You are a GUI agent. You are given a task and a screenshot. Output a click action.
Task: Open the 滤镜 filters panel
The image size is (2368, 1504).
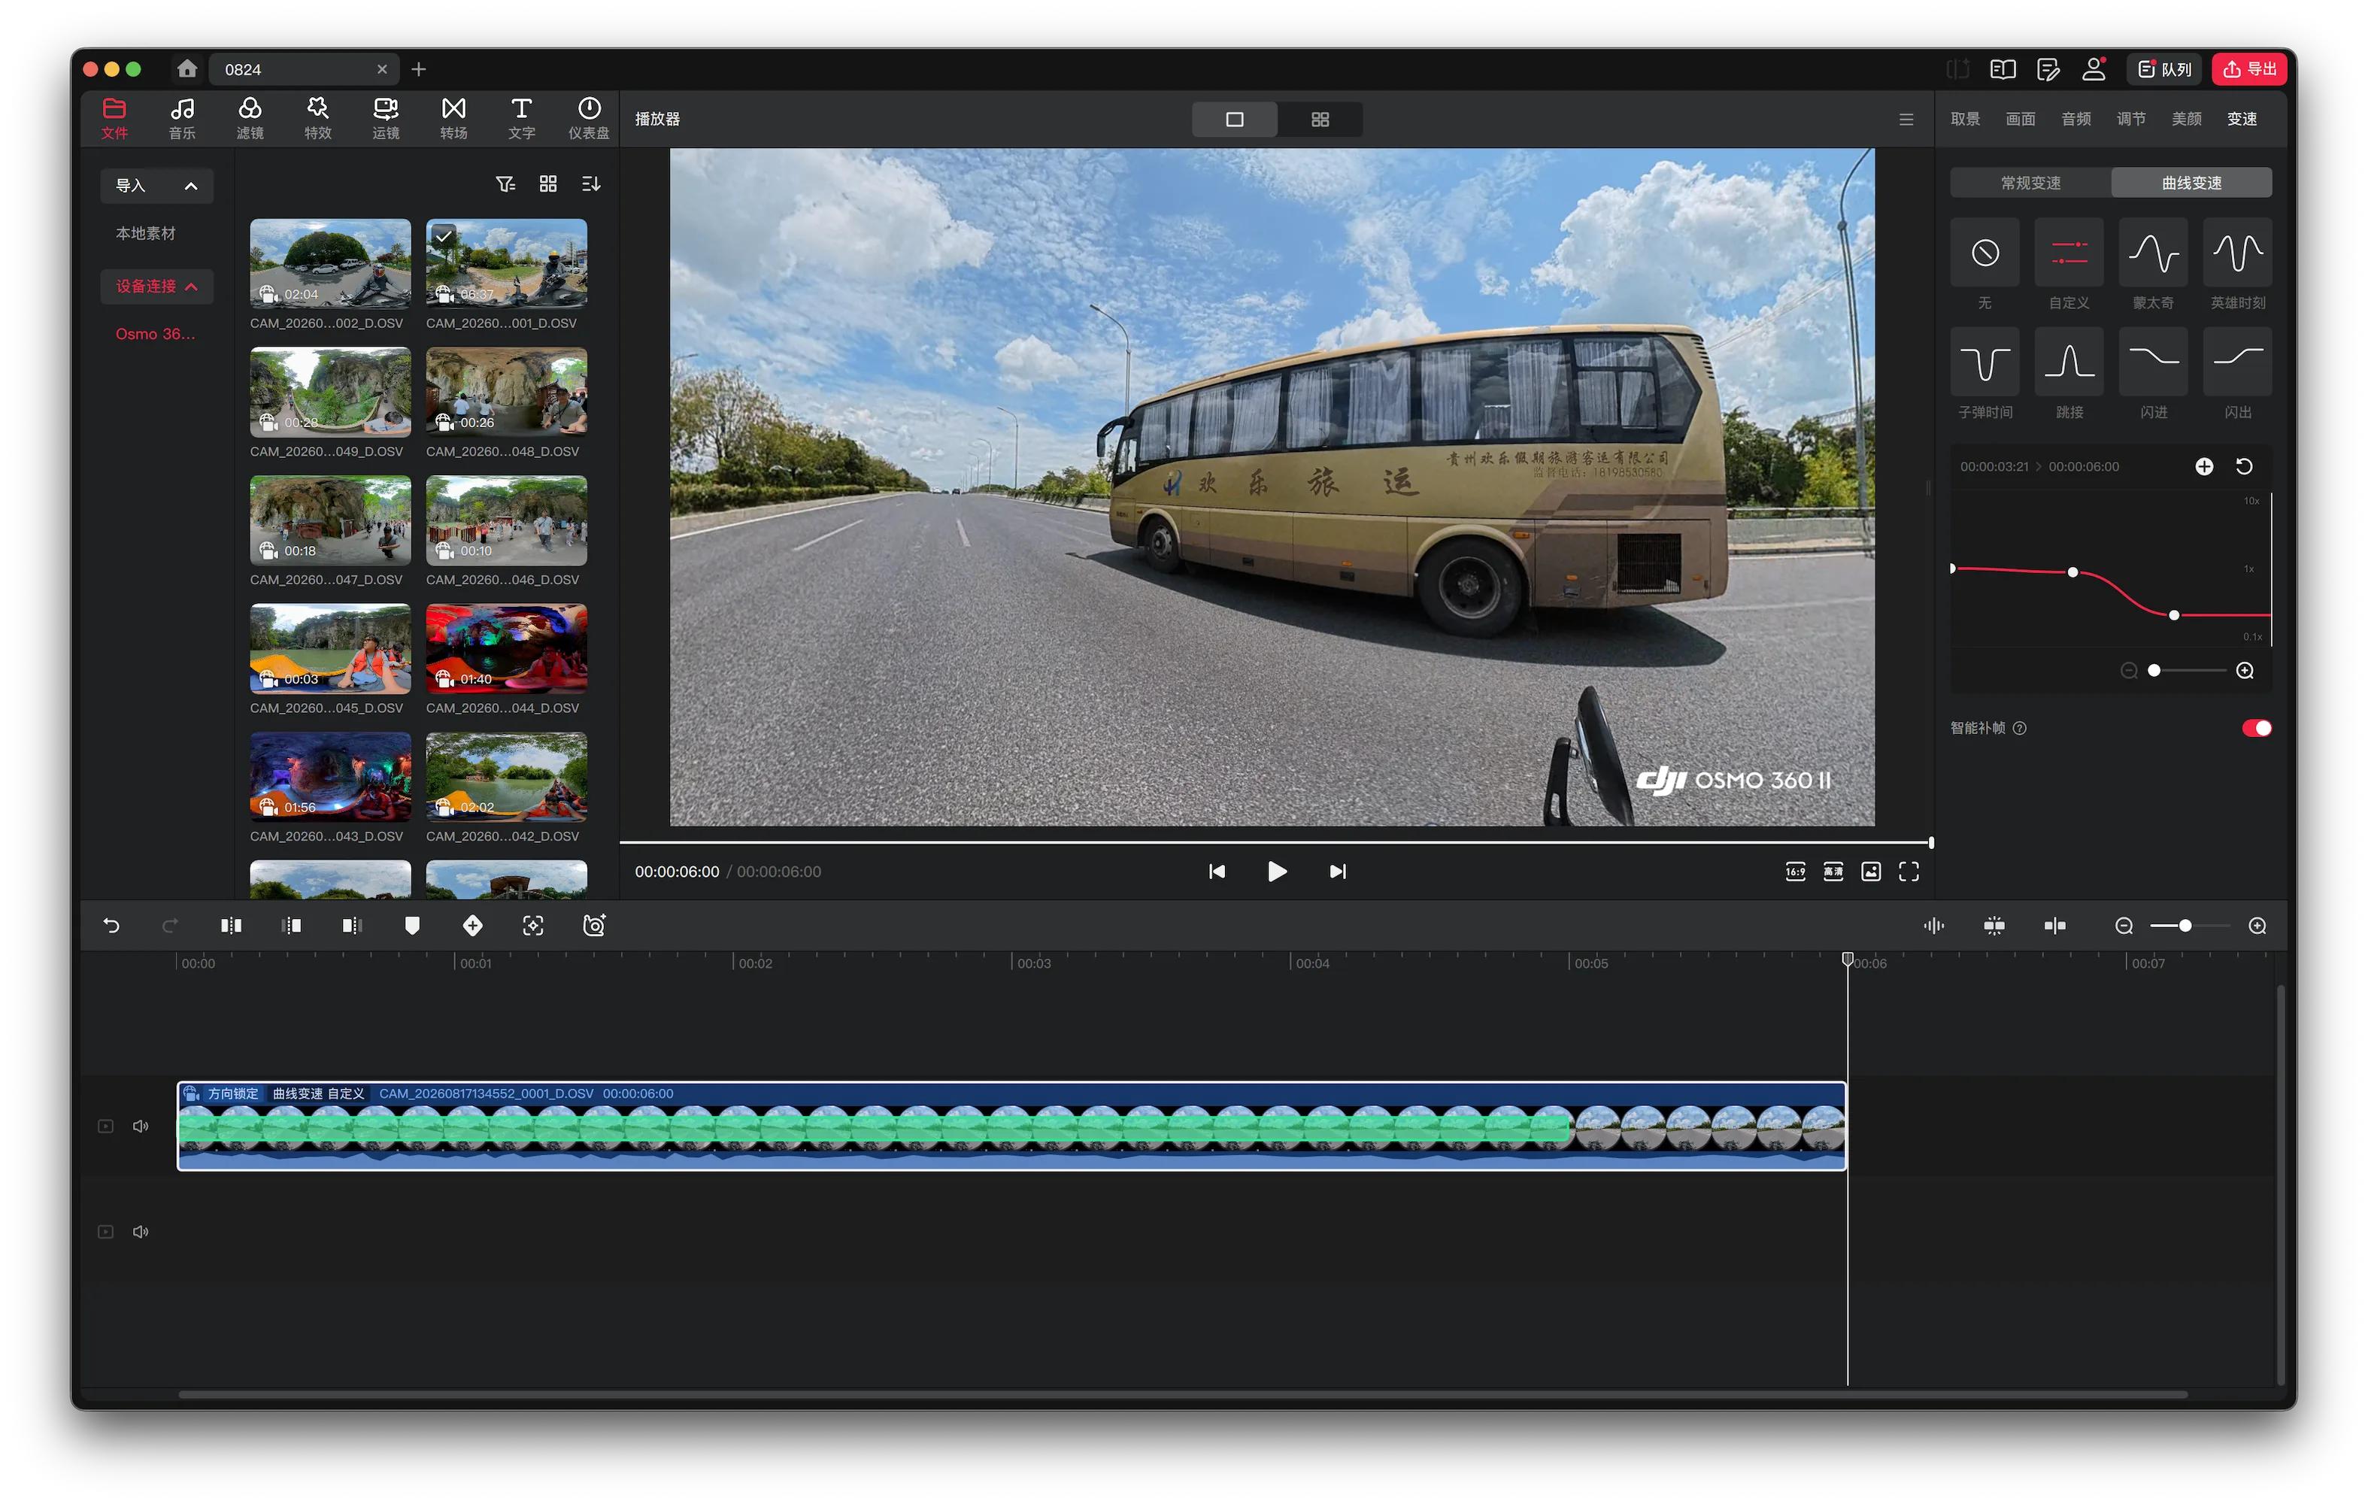(250, 118)
